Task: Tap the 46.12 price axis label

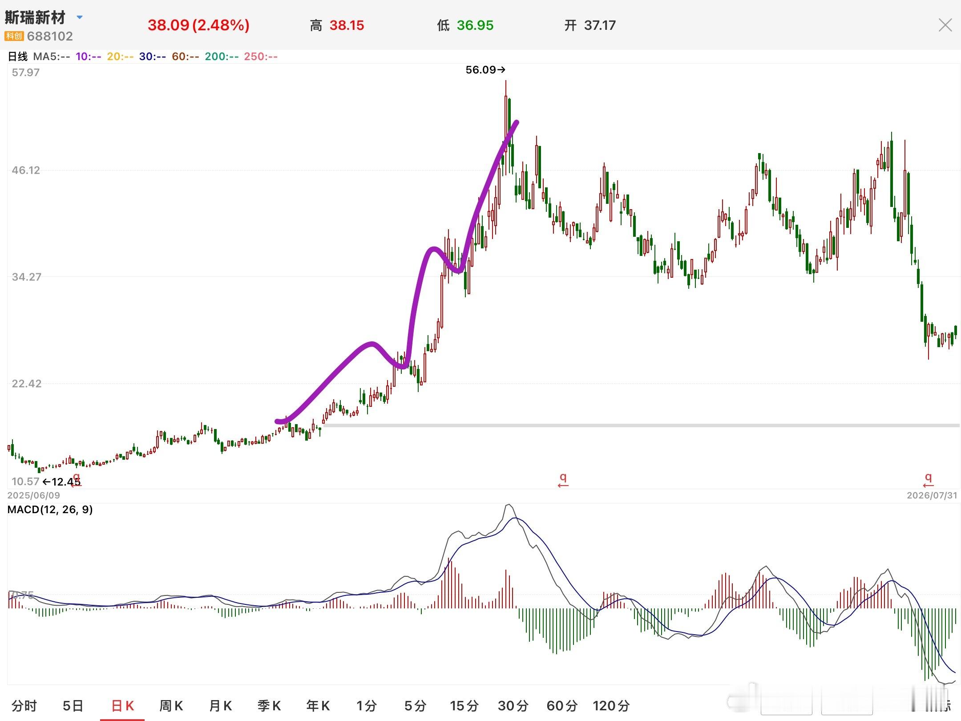Action: [x=26, y=170]
